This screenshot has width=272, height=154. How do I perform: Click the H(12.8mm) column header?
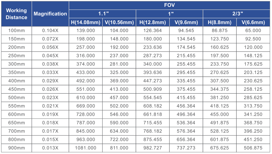(x=153, y=22)
